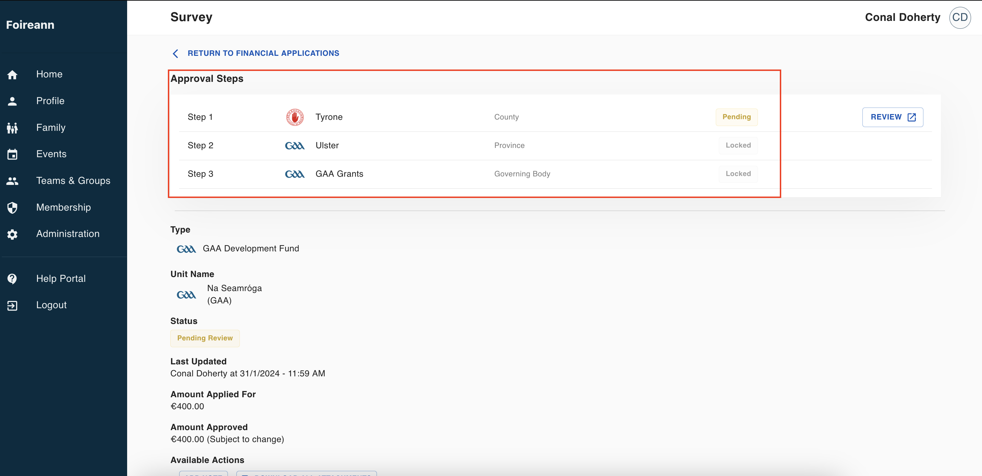
Task: Click the Amount Applied For €400.00 value
Action: (x=187, y=406)
